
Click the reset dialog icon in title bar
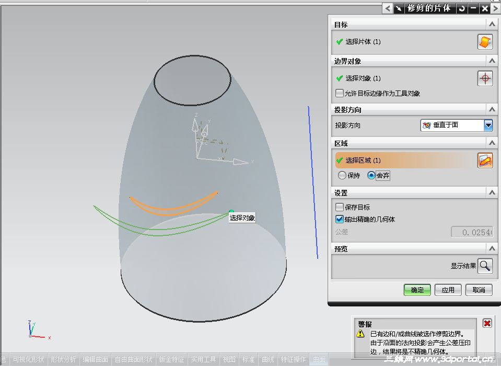pos(462,8)
